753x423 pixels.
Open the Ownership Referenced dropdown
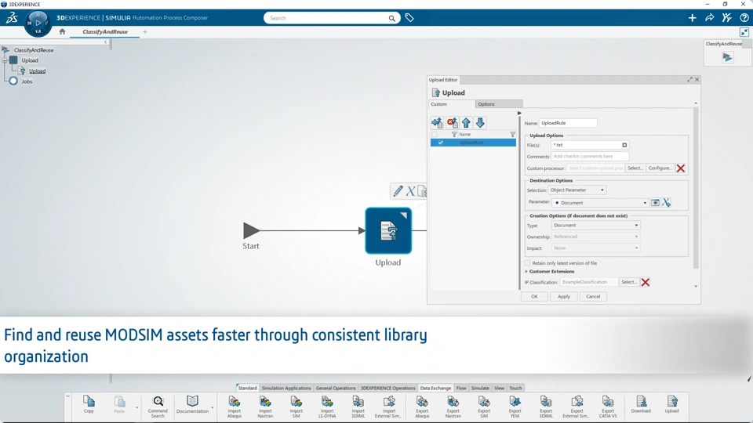coord(595,237)
